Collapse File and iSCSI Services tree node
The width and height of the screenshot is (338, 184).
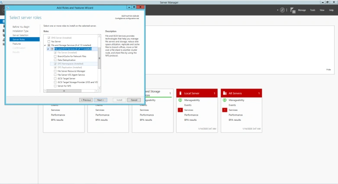click(x=48, y=49)
